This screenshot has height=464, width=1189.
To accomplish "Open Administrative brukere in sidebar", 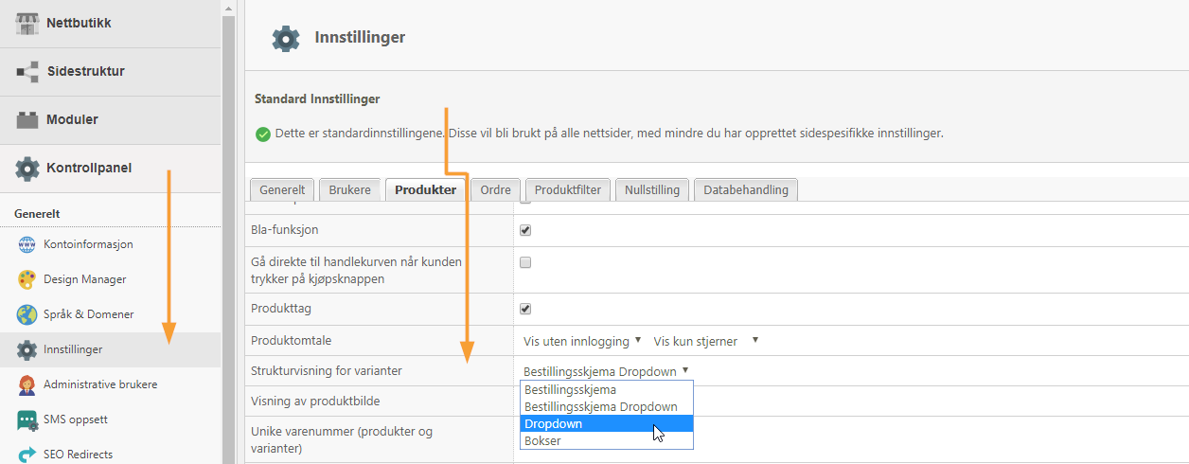I will 100,384.
